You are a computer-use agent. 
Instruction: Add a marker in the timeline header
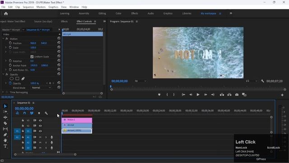pyautogui.click(x=39, y=113)
